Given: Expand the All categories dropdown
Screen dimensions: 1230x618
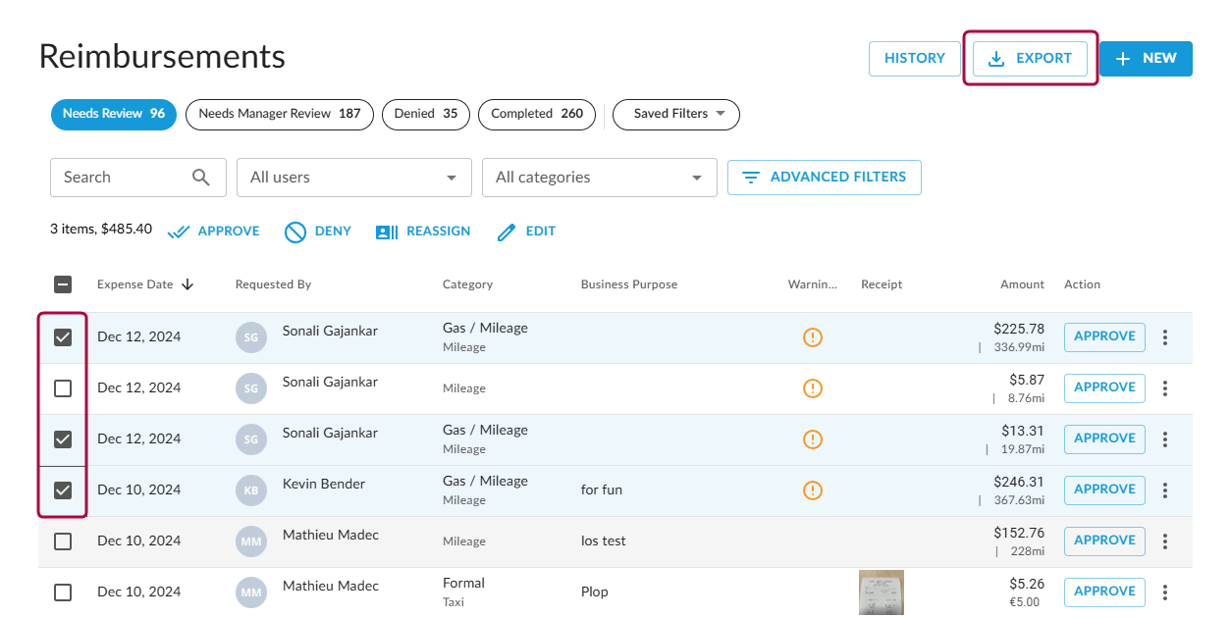Looking at the screenshot, I should point(599,178).
